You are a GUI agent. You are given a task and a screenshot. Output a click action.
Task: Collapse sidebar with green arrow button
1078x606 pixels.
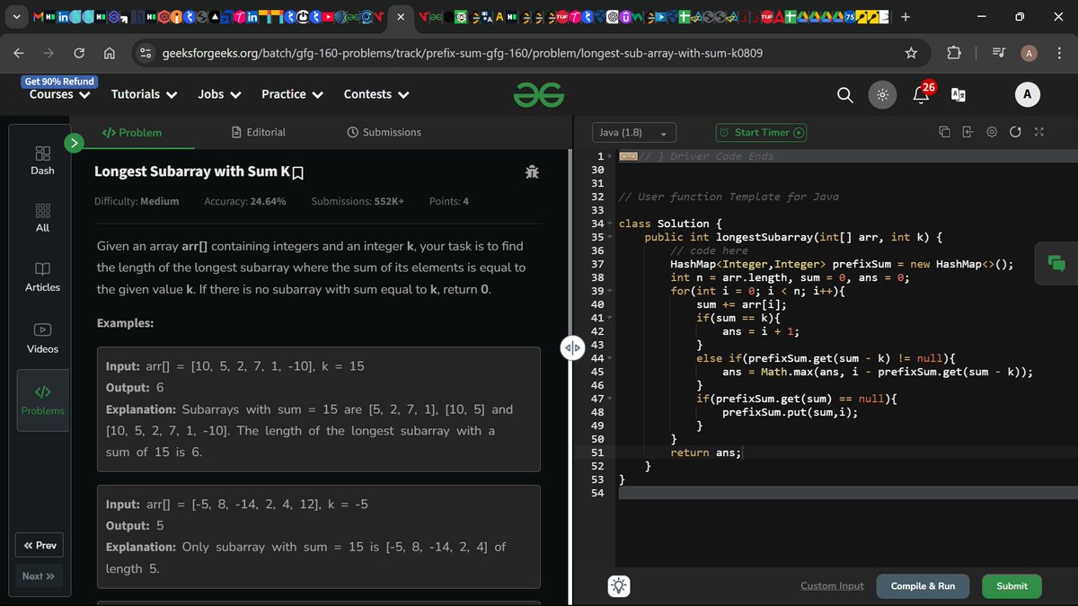pyautogui.click(x=74, y=142)
